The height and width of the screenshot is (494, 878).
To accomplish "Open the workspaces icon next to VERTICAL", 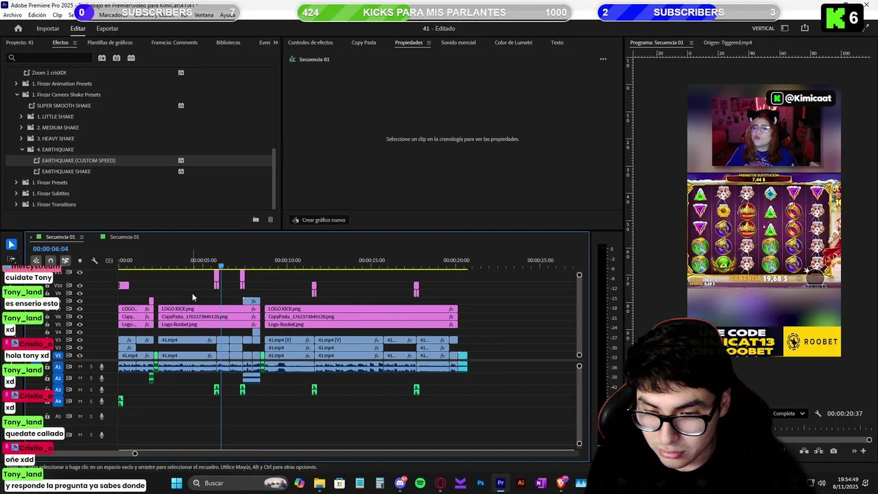I will (x=785, y=28).
